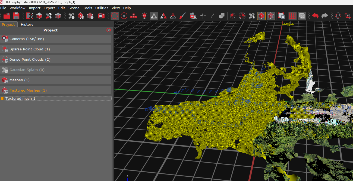This screenshot has width=353, height=181.
Task: Select the wireframe triangles outline mode
Action: 173,16
